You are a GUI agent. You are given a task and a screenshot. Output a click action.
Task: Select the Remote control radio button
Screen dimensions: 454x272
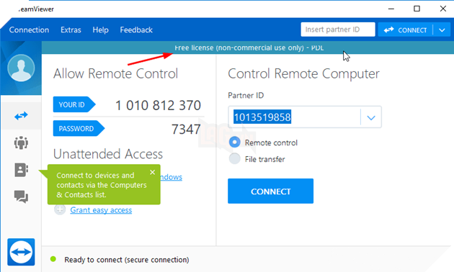click(234, 142)
